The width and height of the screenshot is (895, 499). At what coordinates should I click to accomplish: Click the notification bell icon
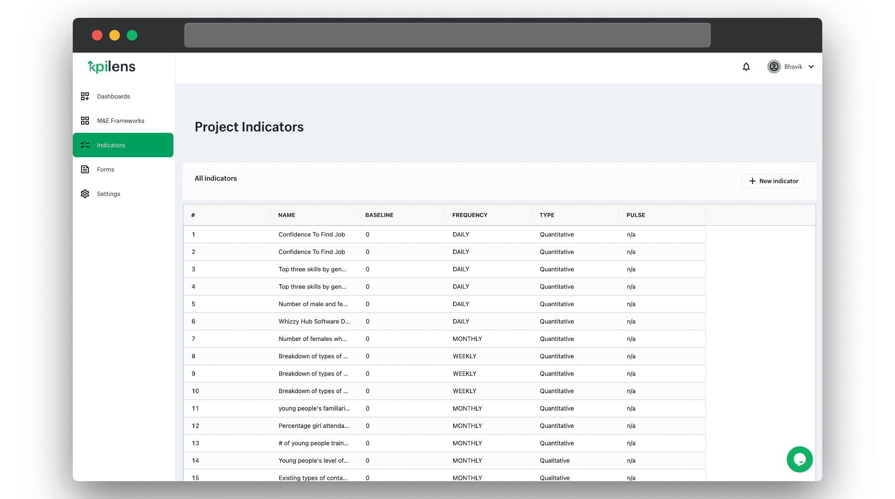746,67
